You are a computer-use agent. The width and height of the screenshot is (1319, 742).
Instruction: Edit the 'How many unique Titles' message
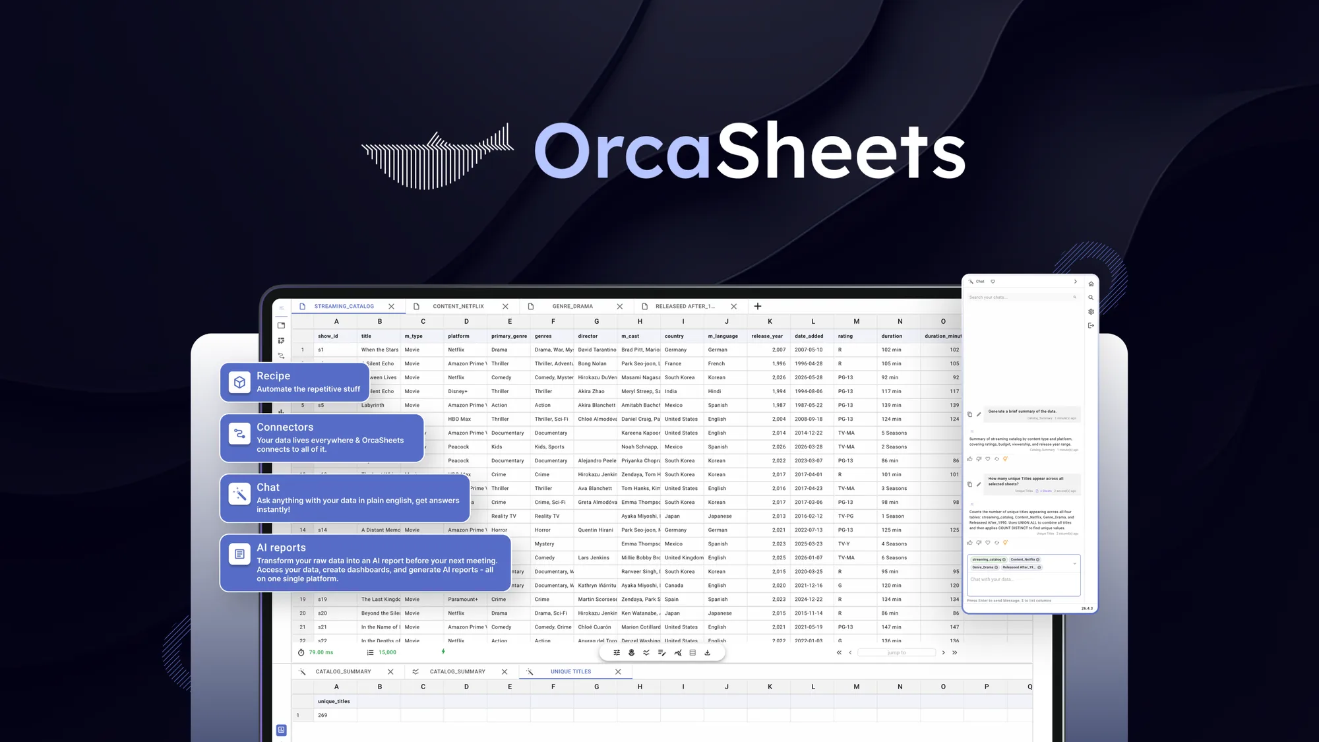coord(979,484)
